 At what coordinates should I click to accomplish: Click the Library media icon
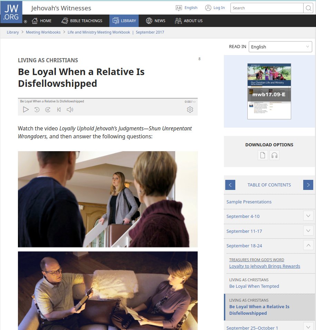pyautogui.click(x=116, y=21)
